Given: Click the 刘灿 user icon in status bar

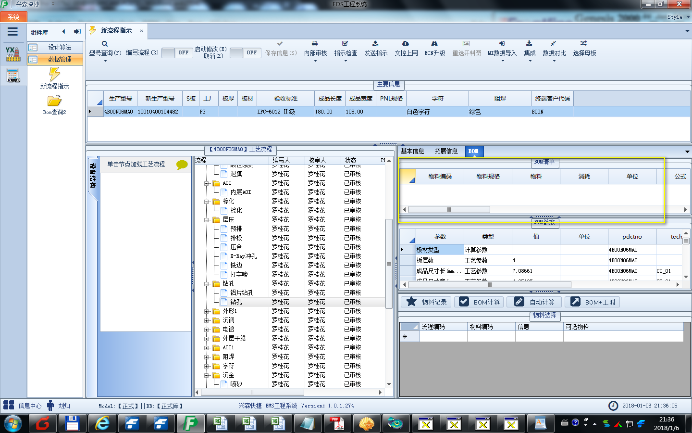Looking at the screenshot, I should [50, 405].
